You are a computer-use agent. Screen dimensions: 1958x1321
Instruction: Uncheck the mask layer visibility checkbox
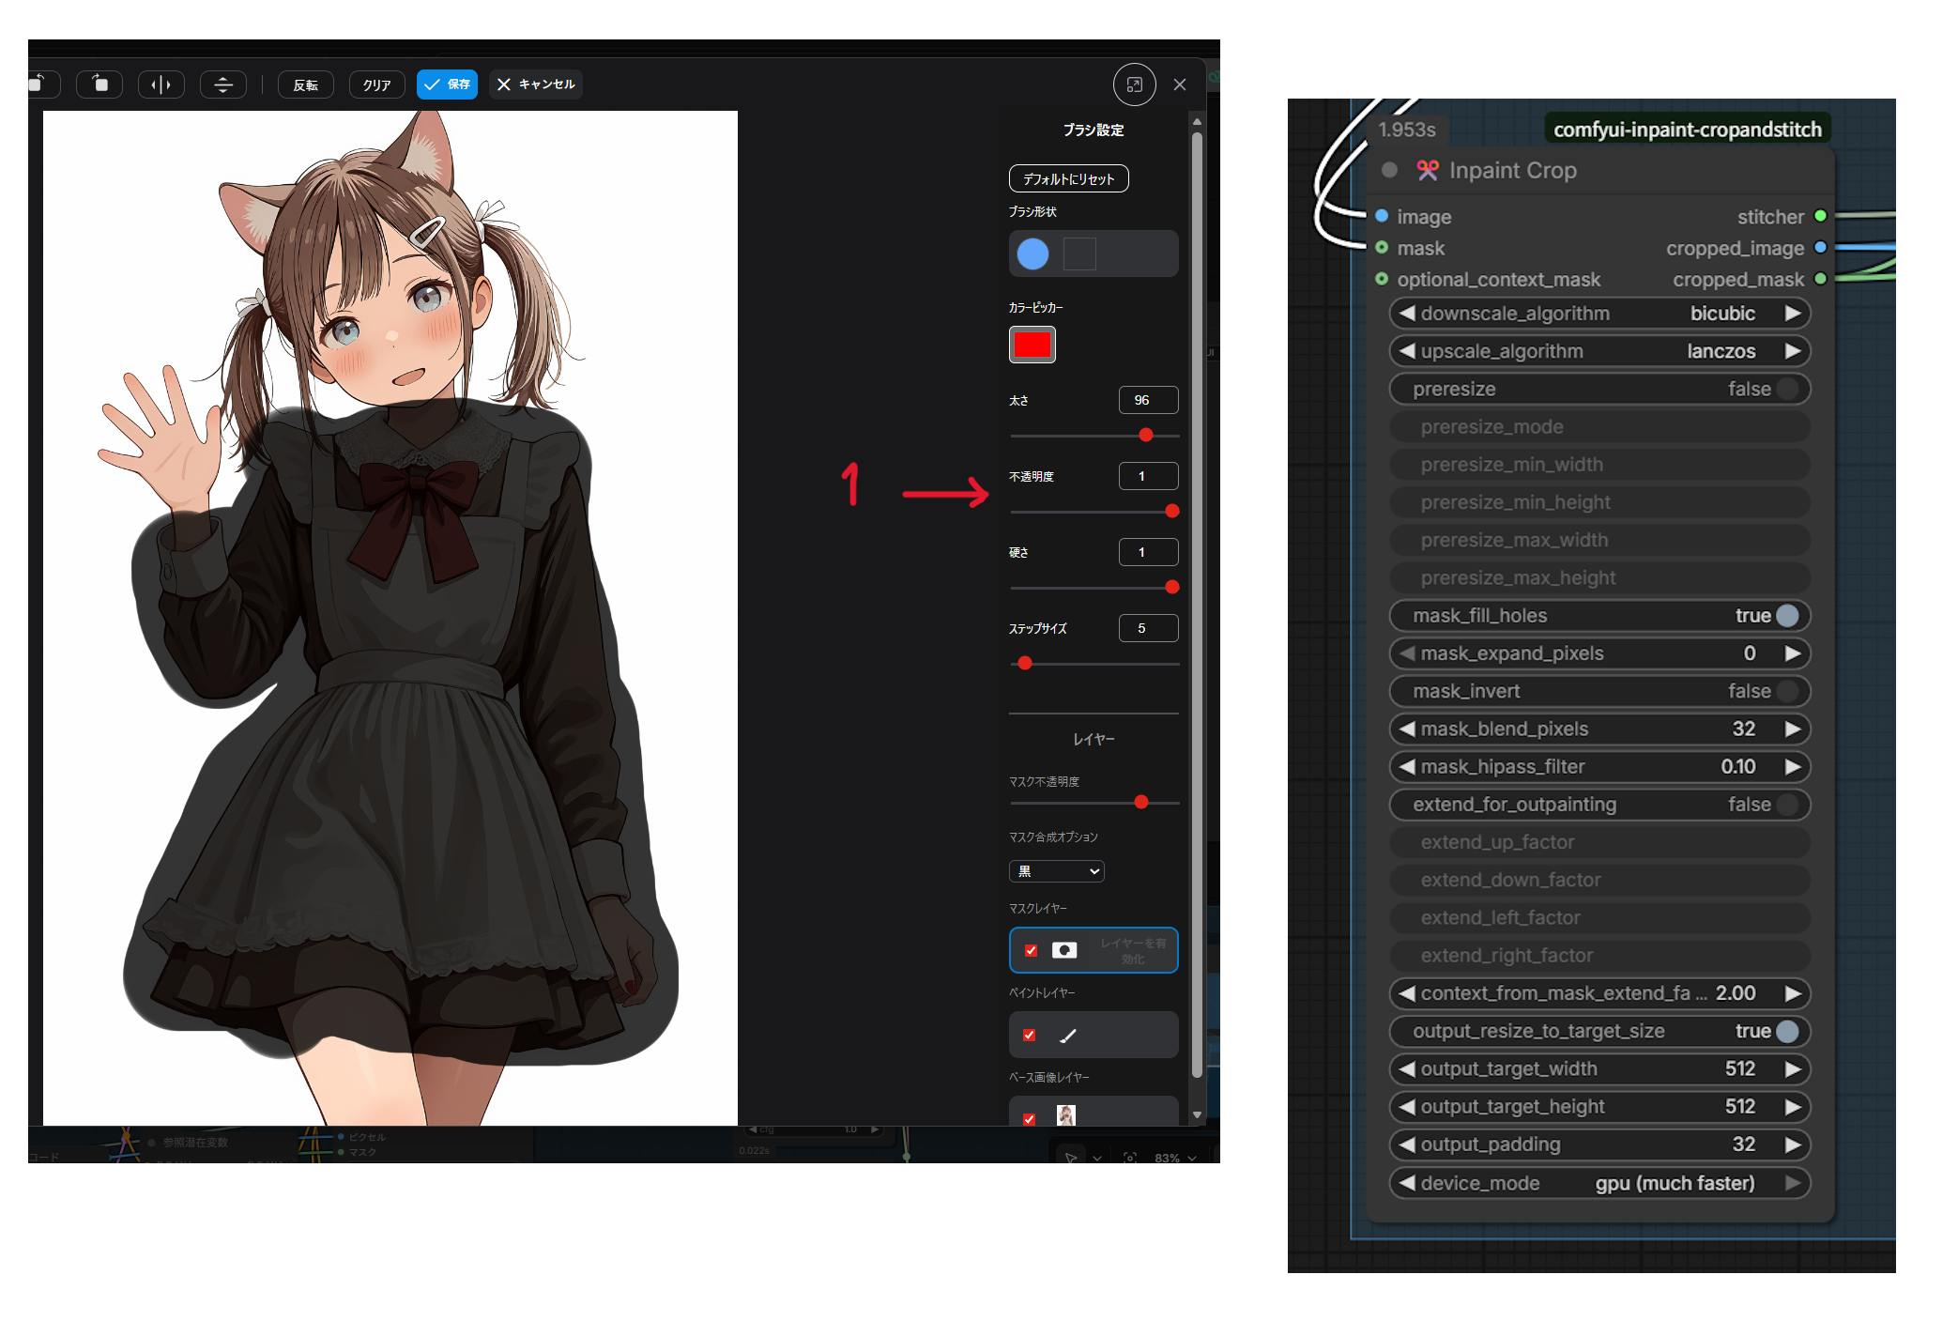click(x=1031, y=950)
